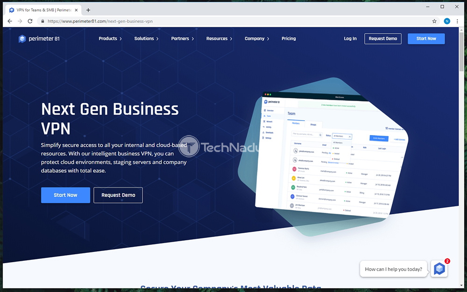Go back to the previous page
467x292 pixels.
(x=10, y=21)
